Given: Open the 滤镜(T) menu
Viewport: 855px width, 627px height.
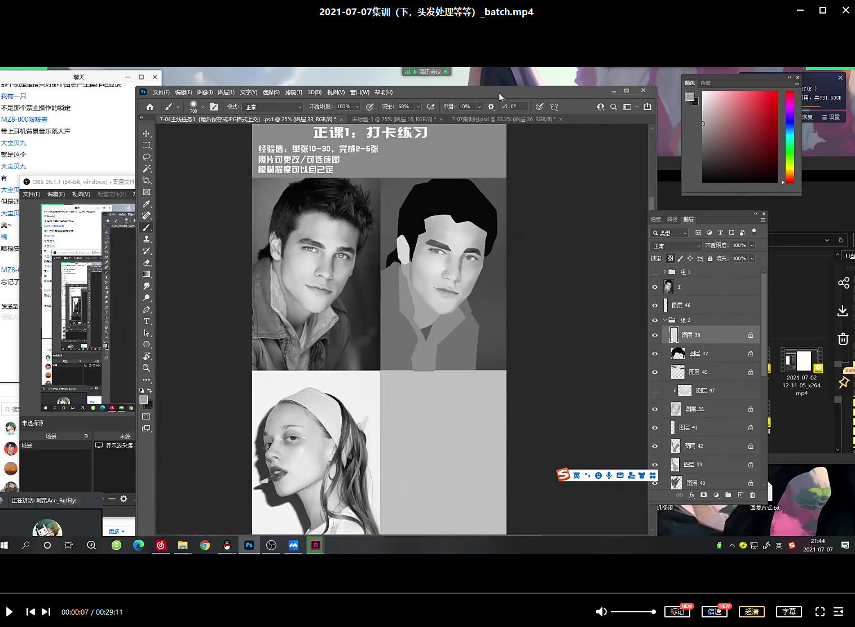Looking at the screenshot, I should click(293, 92).
